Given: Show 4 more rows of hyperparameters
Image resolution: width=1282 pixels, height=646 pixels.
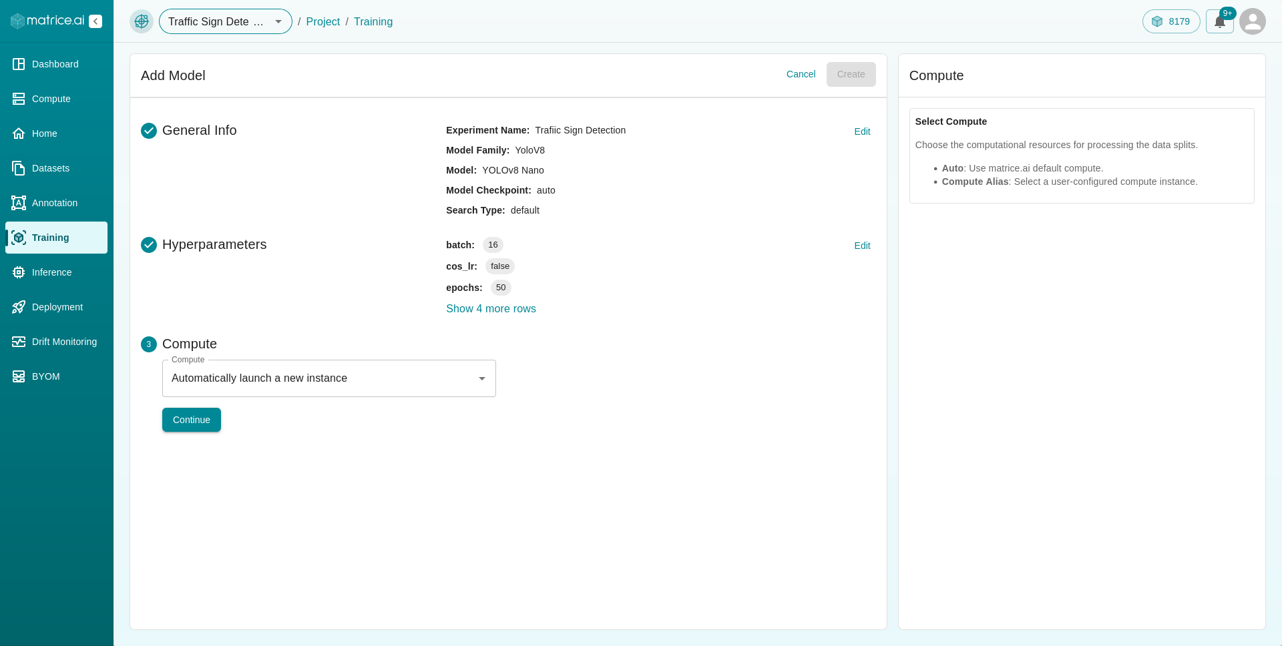Looking at the screenshot, I should coord(491,308).
